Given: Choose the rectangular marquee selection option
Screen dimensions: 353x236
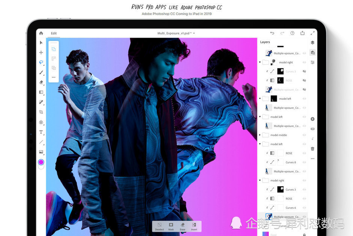Looking at the screenshot, I should 54,49.
